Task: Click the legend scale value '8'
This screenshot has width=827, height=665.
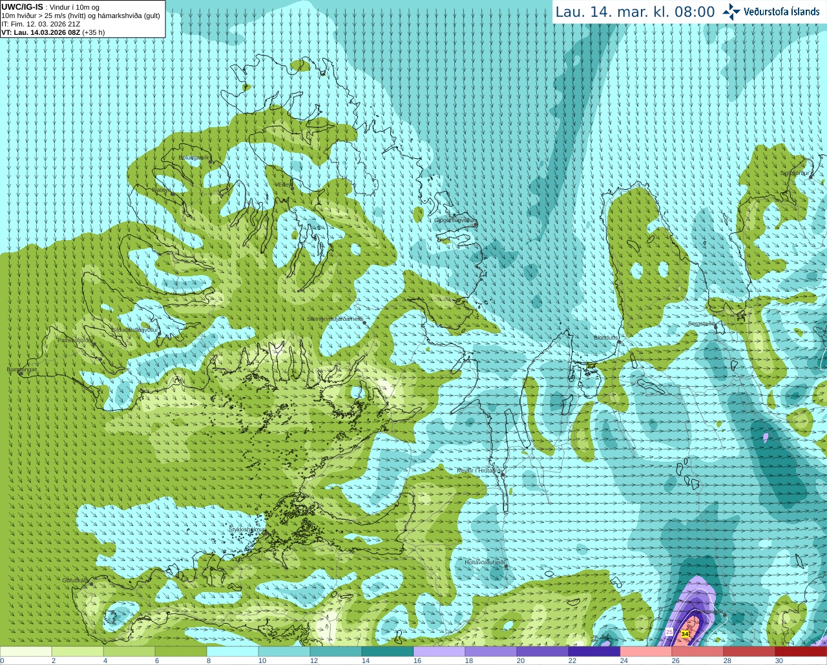Action: click(x=208, y=660)
